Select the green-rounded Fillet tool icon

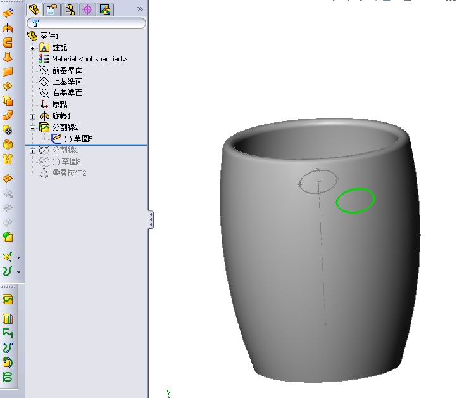pos(8,237)
